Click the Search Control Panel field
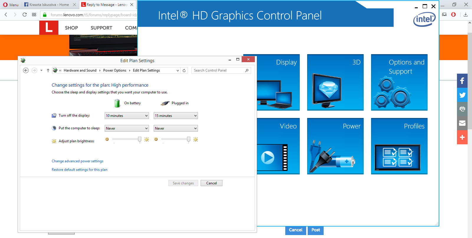The image size is (472, 238). (x=221, y=70)
